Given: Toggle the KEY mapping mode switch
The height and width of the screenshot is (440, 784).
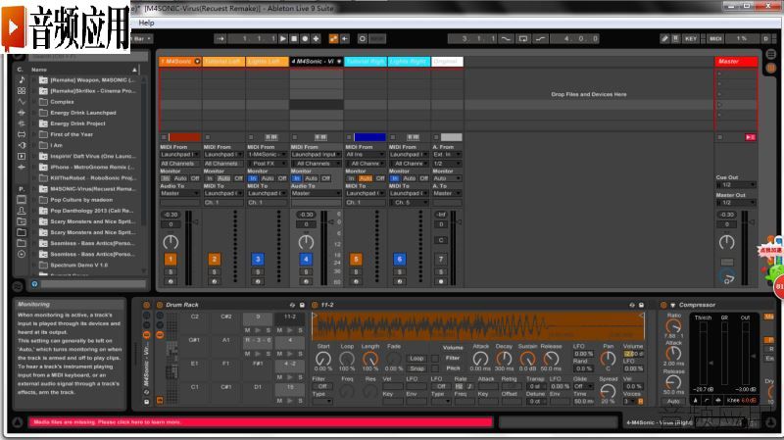Looking at the screenshot, I should [x=691, y=38].
